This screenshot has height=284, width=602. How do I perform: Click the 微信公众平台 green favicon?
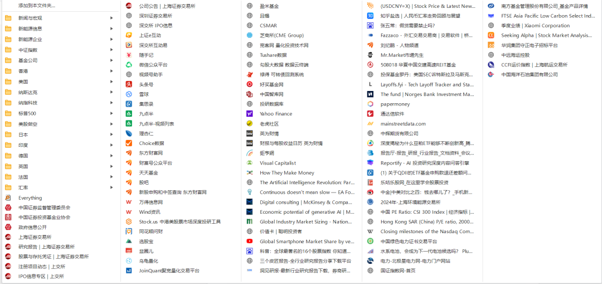(x=129, y=65)
